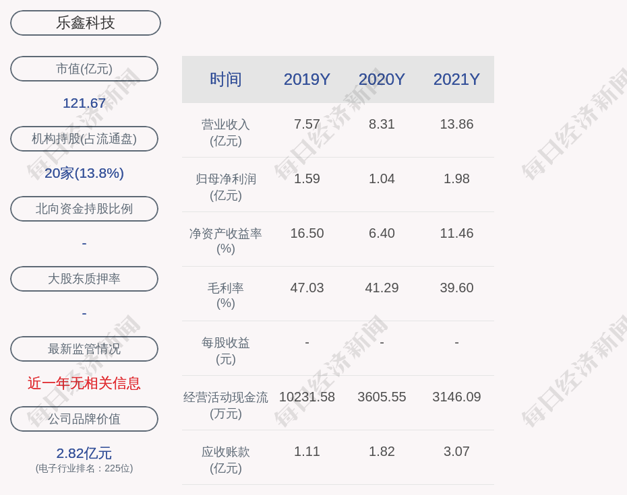Select the red 近一年无相关信息 text
The image size is (627, 495).
tap(84, 383)
